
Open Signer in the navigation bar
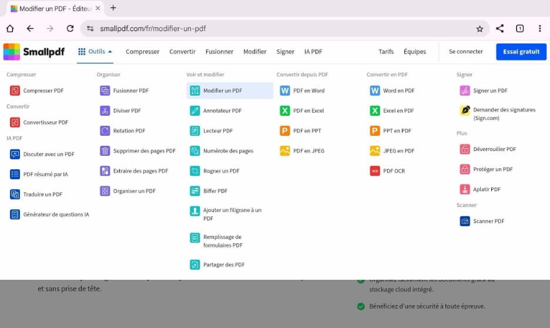(x=285, y=52)
